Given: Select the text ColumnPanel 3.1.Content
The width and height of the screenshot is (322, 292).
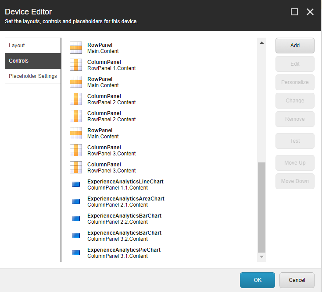Looking at the screenshot, I should coord(118,256).
